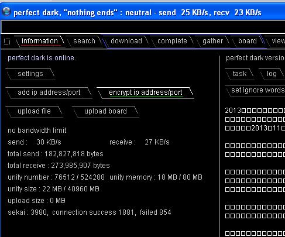This screenshot has width=285, height=237.
Task: Click the Perfect Dark title bar icon
Action: coord(6,12)
